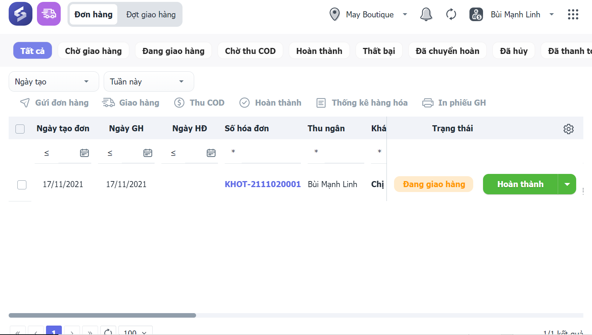Click the horizontal table scrollbar
Image resolution: width=592 pixels, height=335 pixels.
pos(102,315)
